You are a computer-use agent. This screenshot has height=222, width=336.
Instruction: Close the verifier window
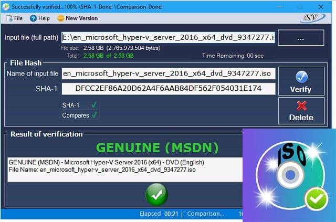click(x=321, y=7)
